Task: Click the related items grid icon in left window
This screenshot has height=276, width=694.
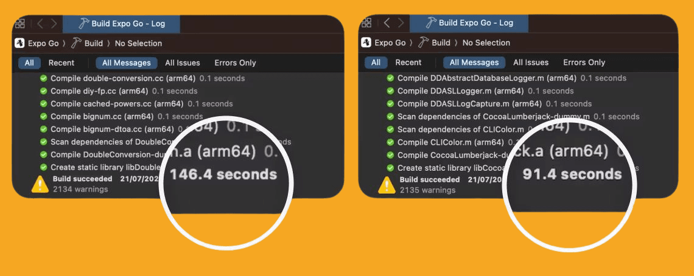Action: point(20,24)
